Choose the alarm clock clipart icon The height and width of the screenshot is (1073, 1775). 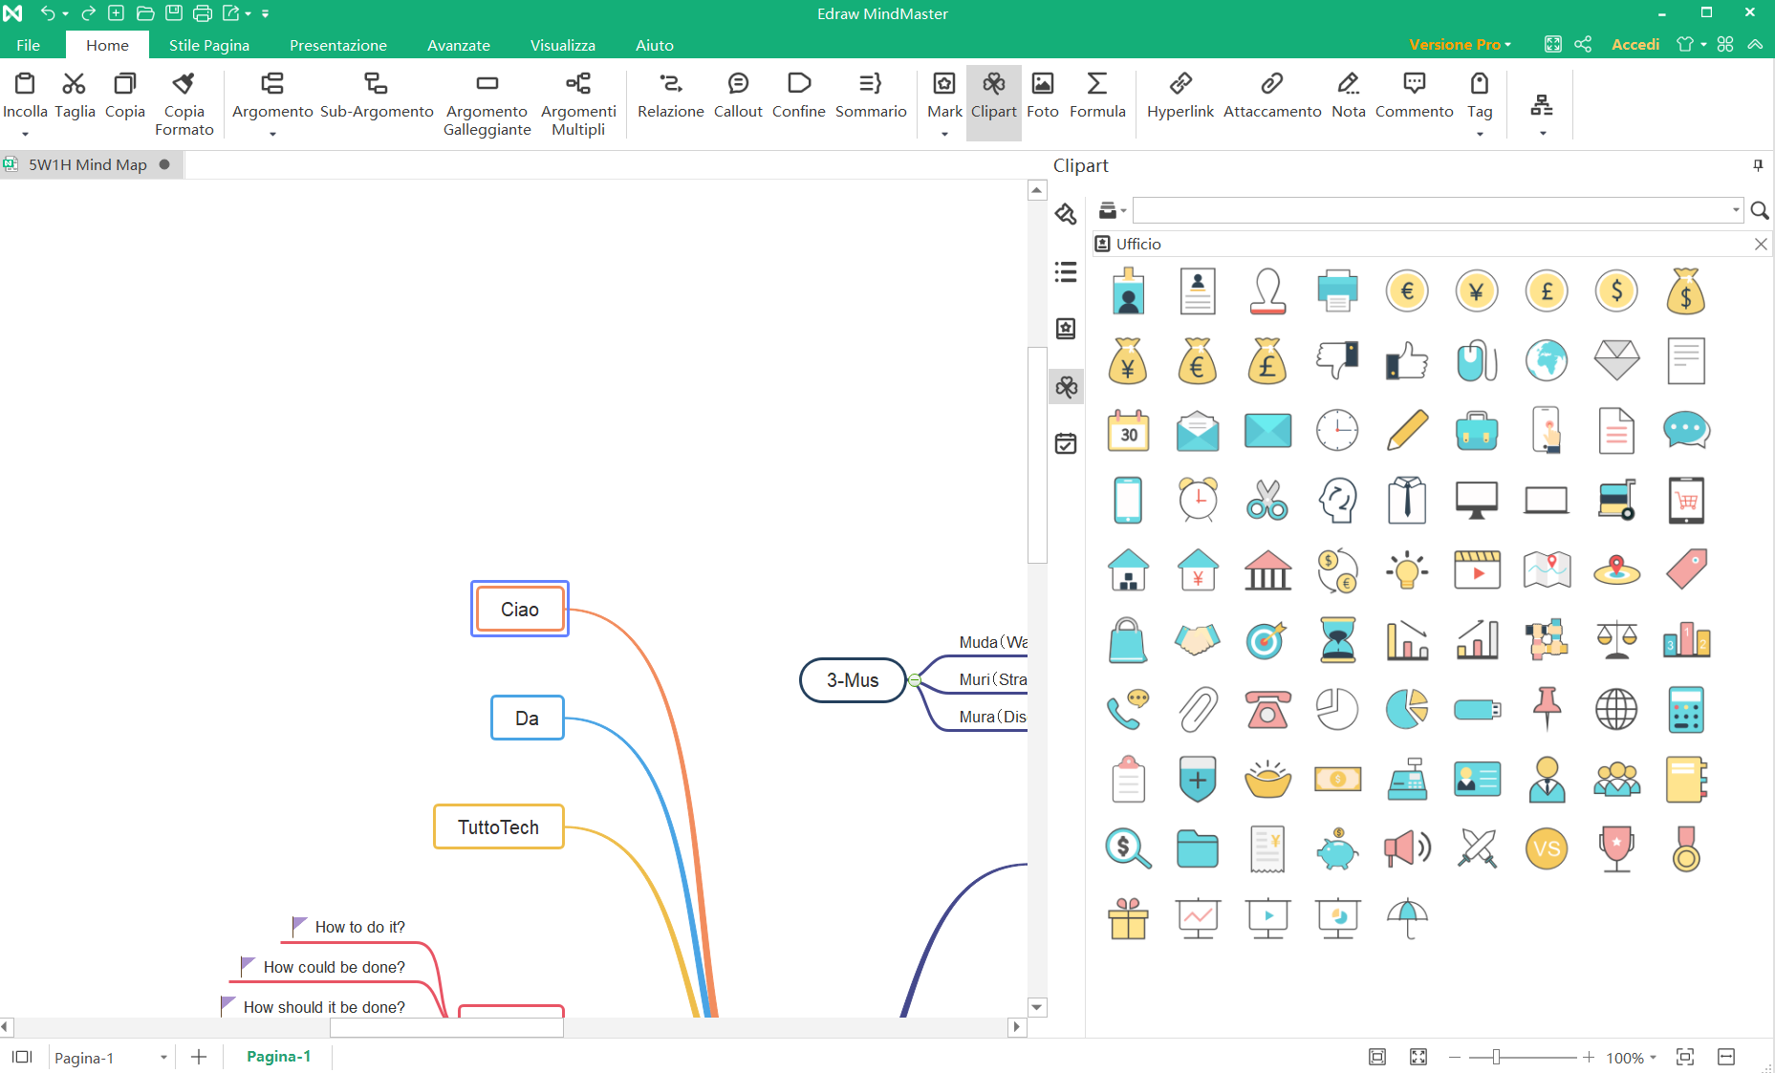click(1198, 500)
